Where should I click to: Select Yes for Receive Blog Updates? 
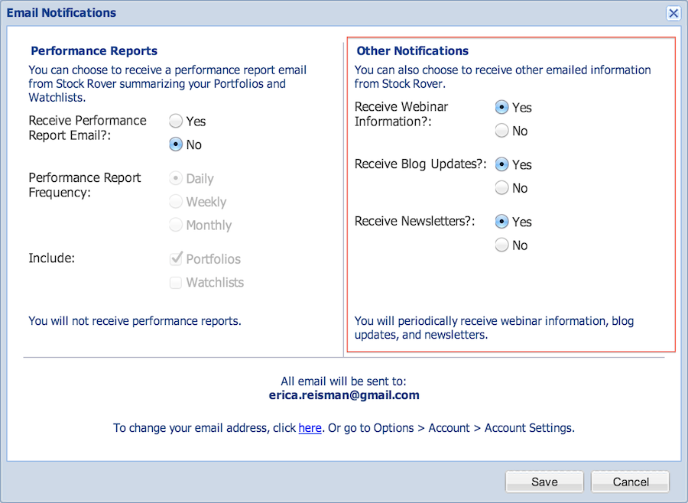pos(502,164)
